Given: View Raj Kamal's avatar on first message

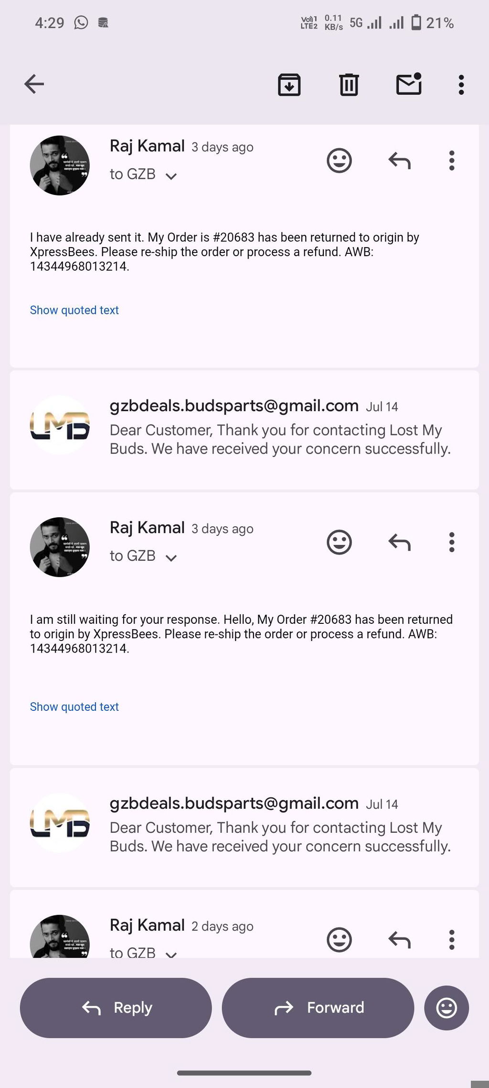Looking at the screenshot, I should click(x=60, y=165).
